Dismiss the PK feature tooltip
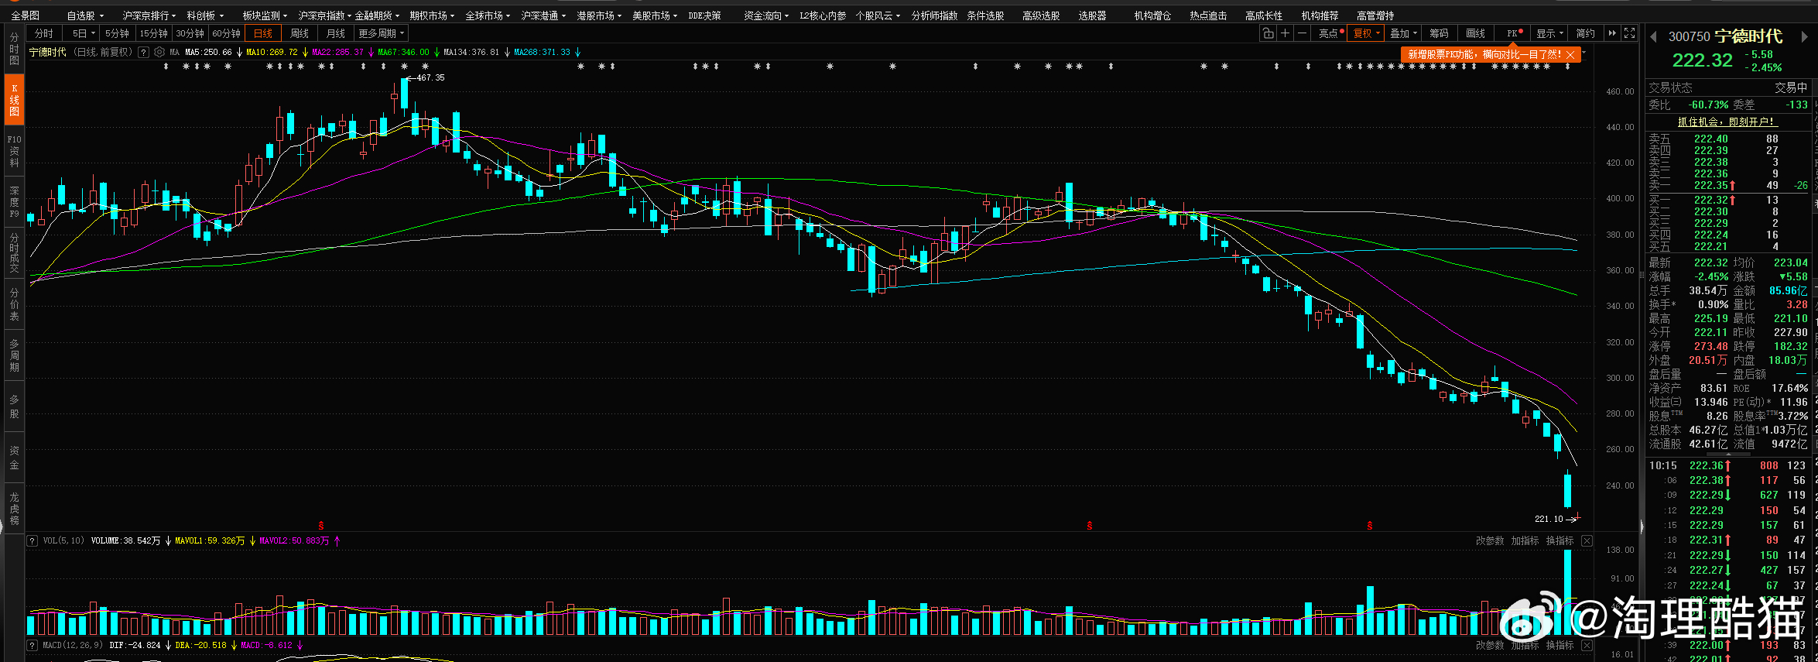The image size is (1818, 662). [x=1570, y=55]
